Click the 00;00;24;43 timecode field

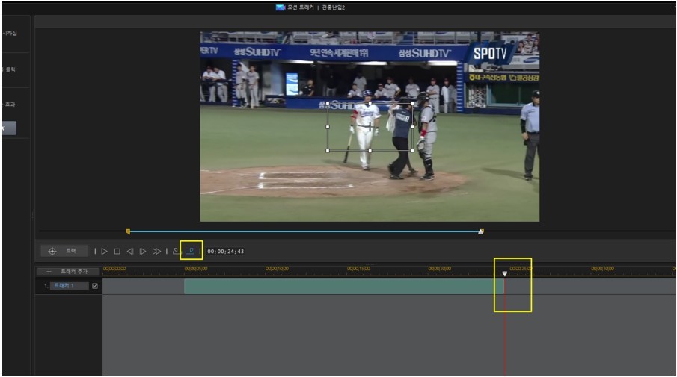226,252
